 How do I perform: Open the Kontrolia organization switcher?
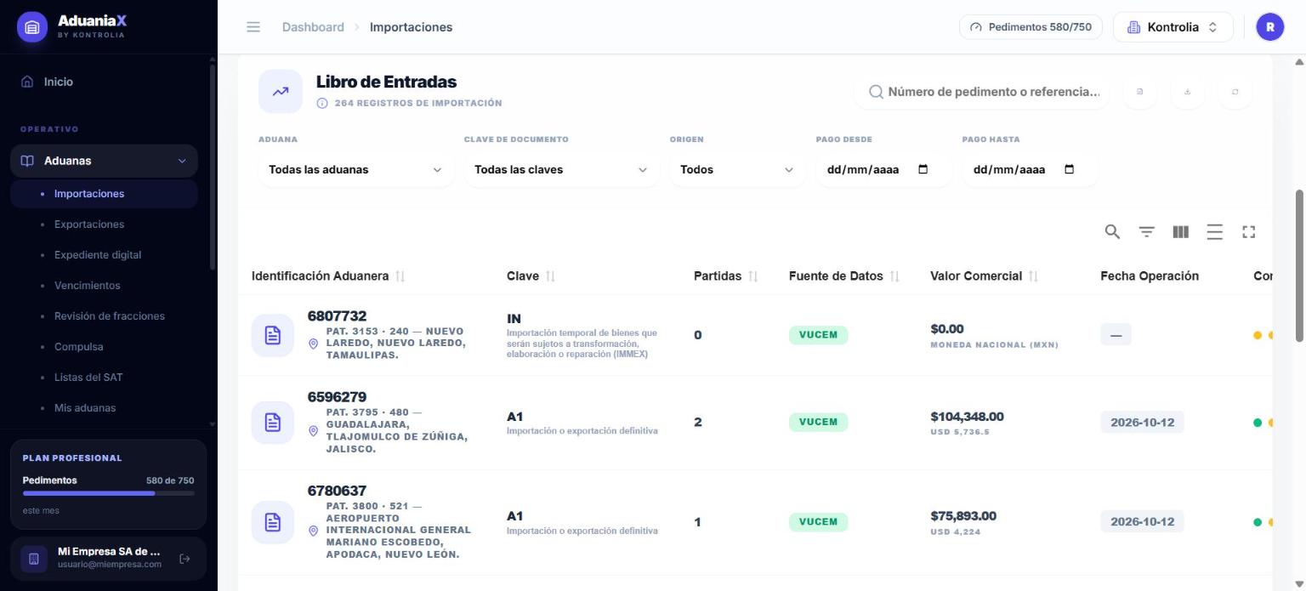point(1173,27)
